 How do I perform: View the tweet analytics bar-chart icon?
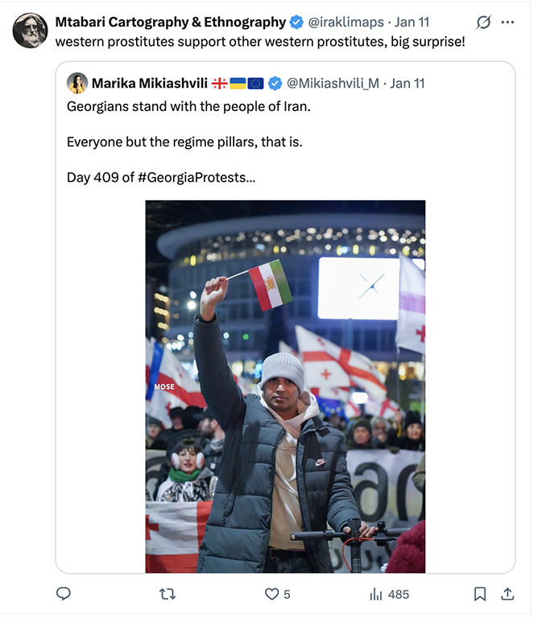(x=376, y=594)
